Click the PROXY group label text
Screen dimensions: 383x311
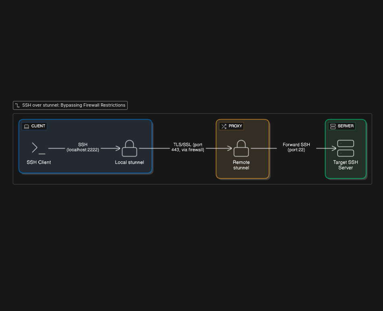[235, 126]
